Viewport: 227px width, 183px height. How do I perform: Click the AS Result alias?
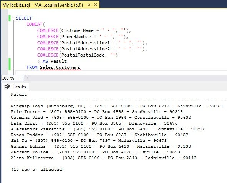55,61
